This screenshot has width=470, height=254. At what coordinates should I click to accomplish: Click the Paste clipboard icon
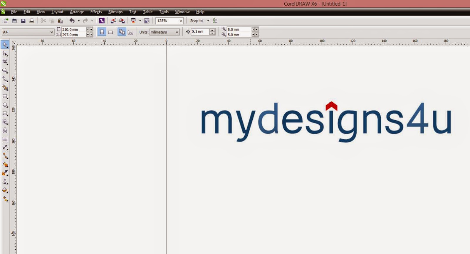[x=60, y=21]
